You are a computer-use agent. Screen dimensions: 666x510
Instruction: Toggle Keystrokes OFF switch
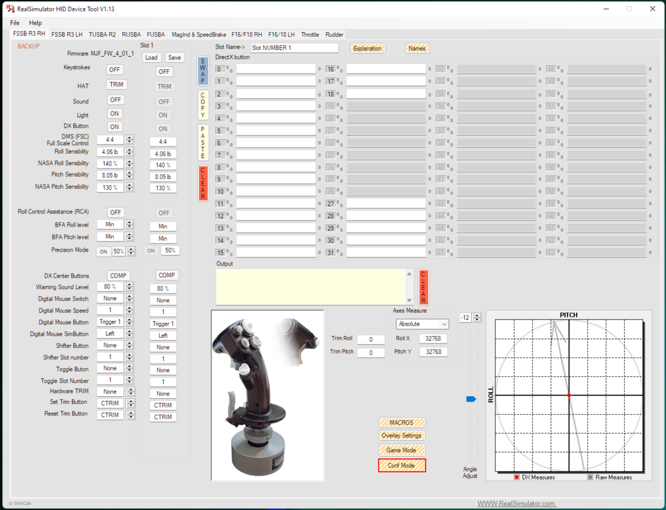(x=115, y=69)
